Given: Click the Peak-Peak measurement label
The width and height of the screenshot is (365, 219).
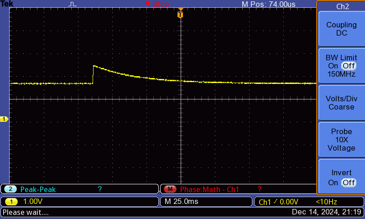Looking at the screenshot, I should [38, 189].
